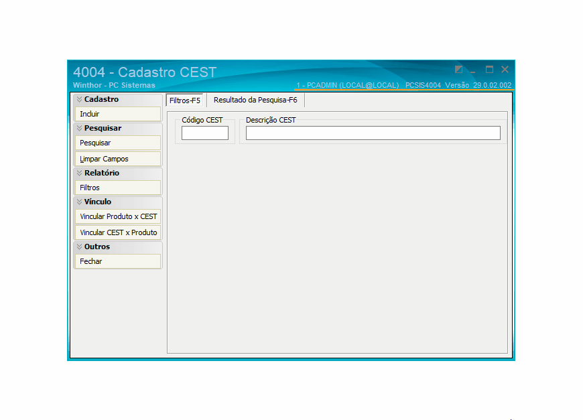Image resolution: width=583 pixels, height=420 pixels.
Task: Click the Versão 29.0.02.002 text
Action: pos(478,85)
